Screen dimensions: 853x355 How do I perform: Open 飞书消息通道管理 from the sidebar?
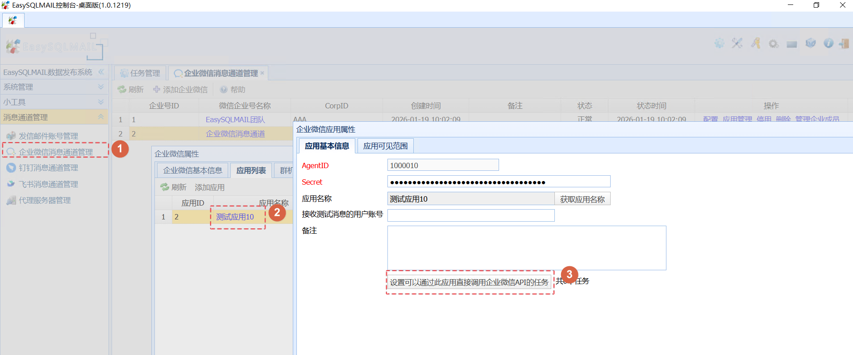(x=48, y=184)
